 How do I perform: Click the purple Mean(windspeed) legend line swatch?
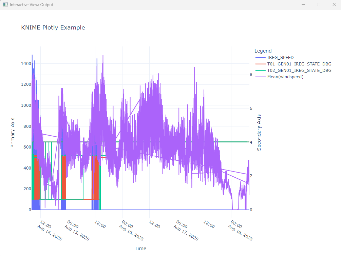[260, 77]
